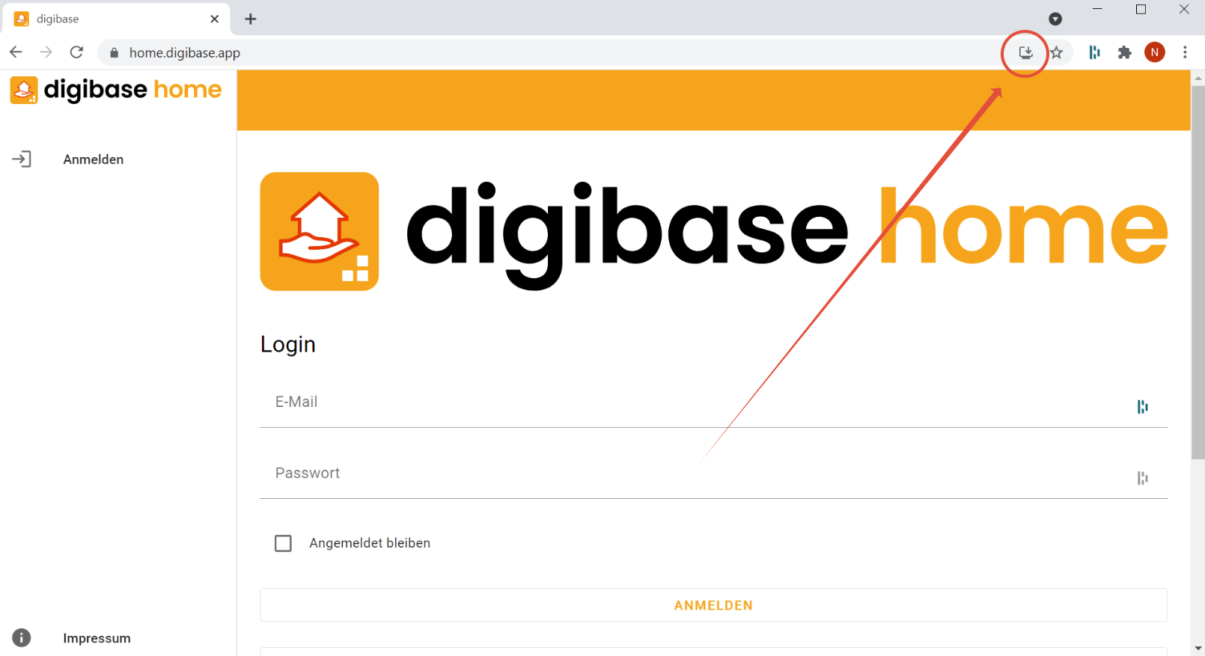This screenshot has height=656, width=1205.
Task: Click password manager icon in E-Mail field
Action: pyautogui.click(x=1142, y=406)
